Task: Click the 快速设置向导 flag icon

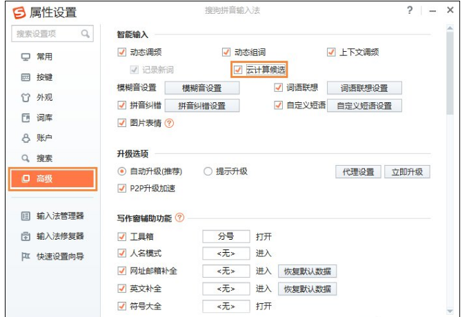Action: tap(26, 256)
